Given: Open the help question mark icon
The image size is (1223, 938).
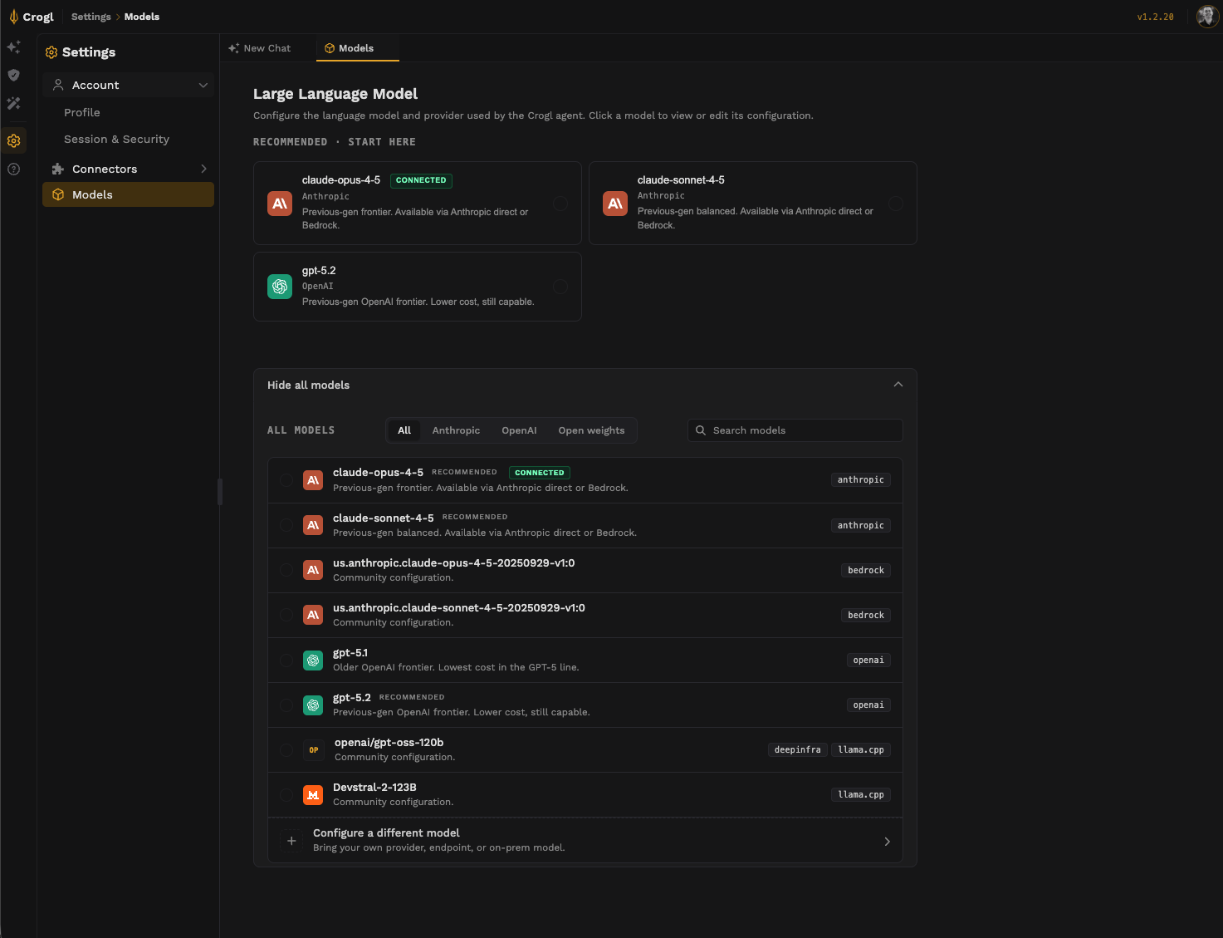Looking at the screenshot, I should [x=13, y=169].
